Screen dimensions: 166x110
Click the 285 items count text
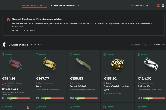(135, 45)
